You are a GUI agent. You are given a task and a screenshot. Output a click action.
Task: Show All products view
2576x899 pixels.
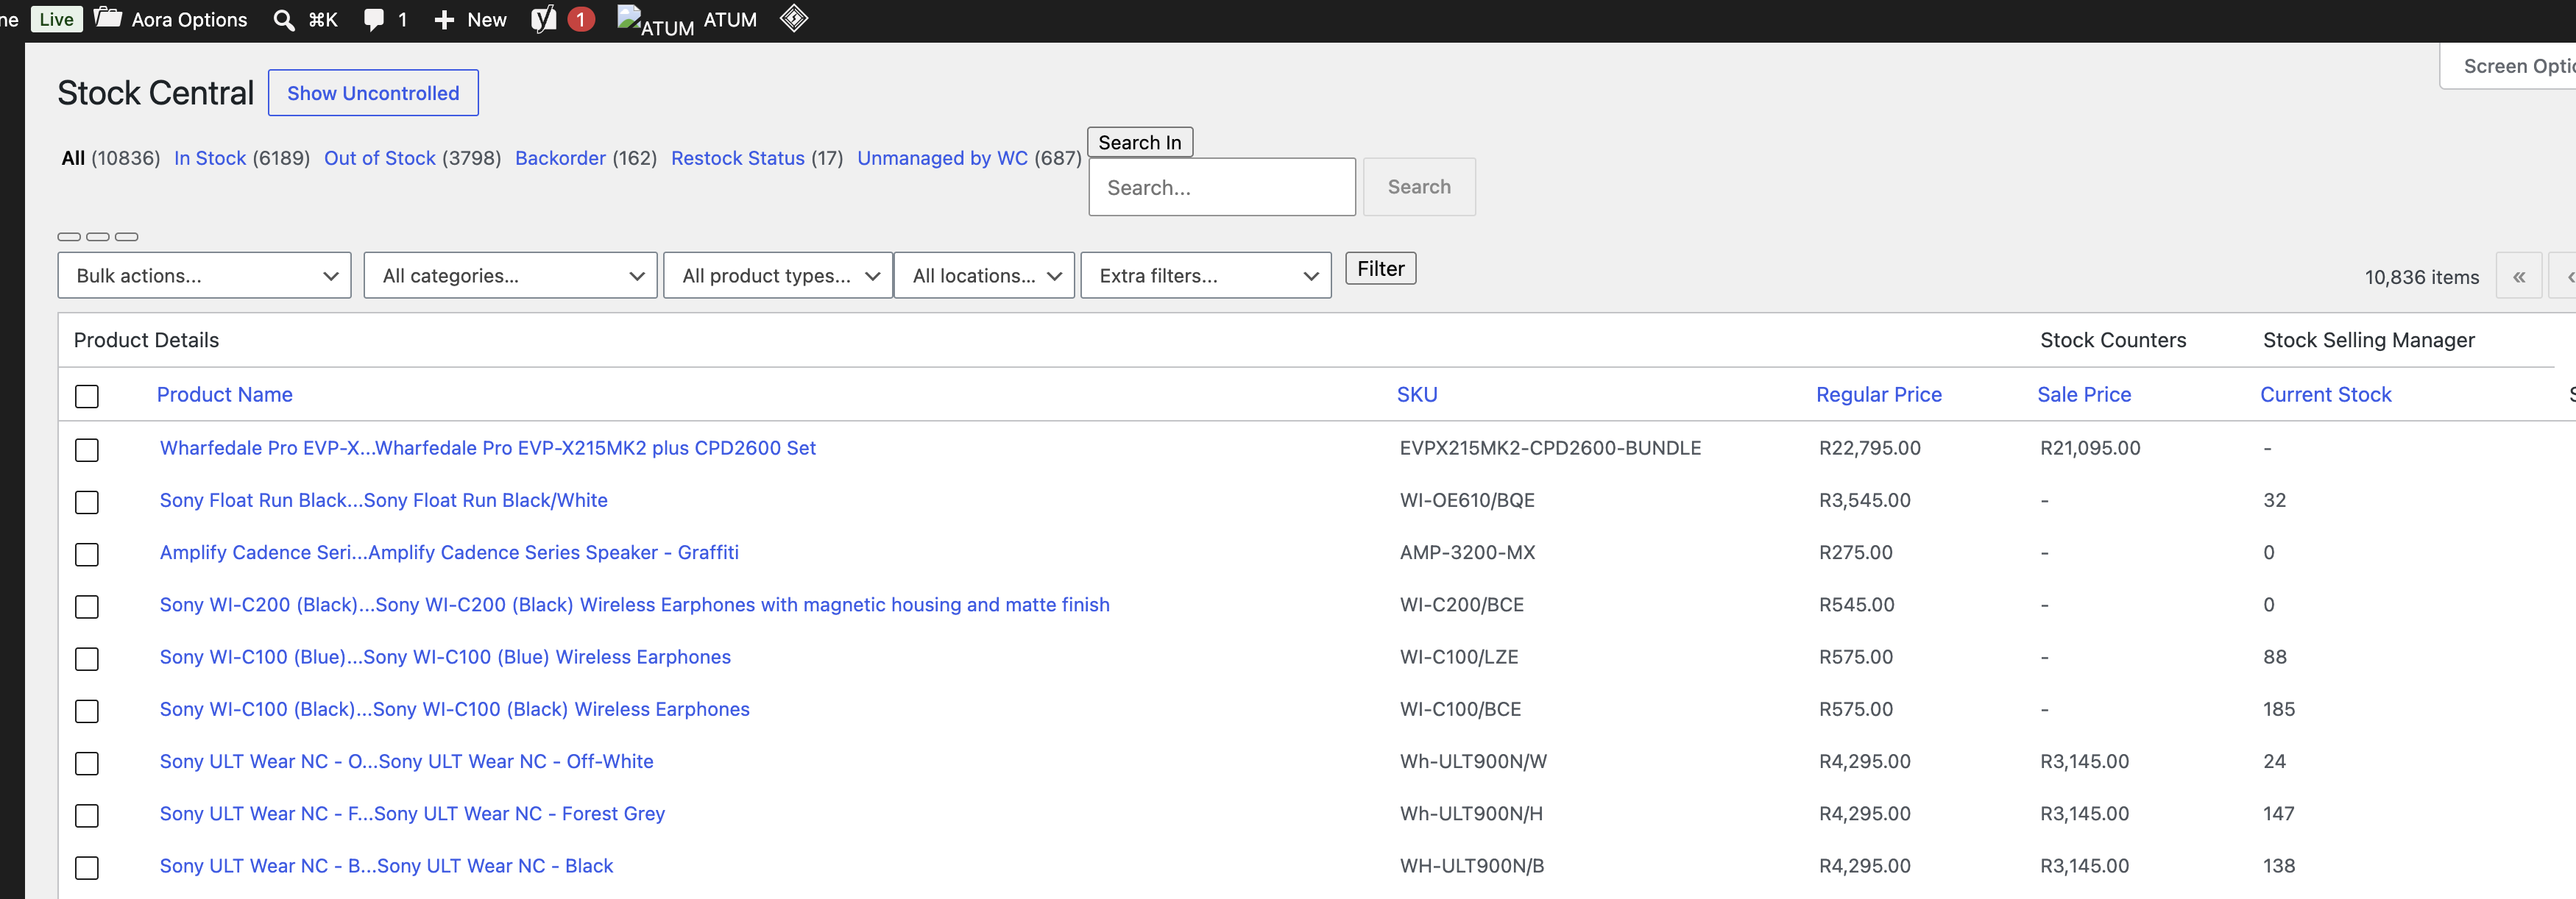73,158
